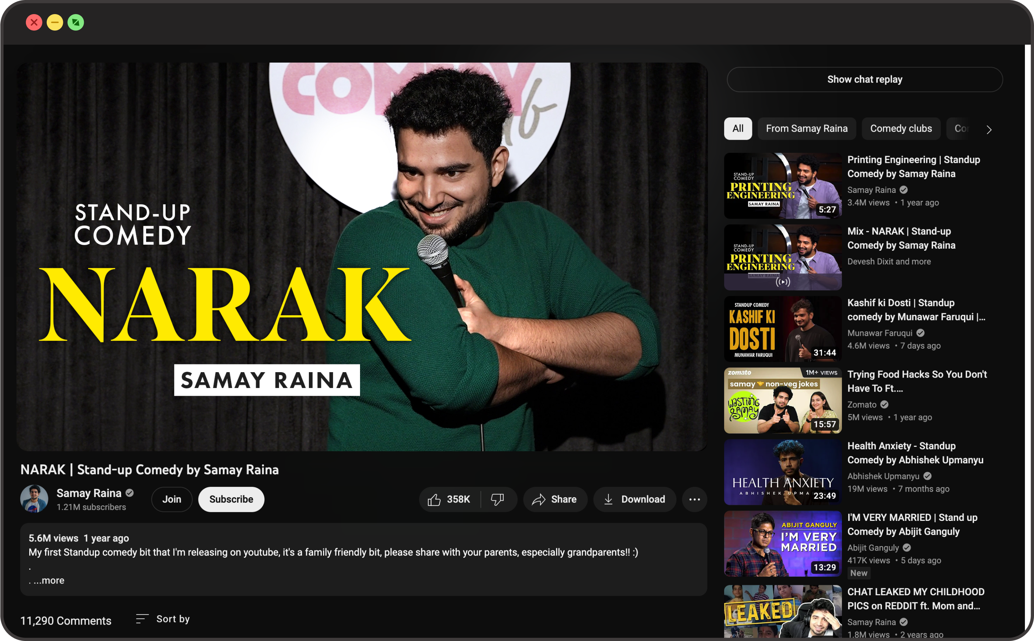This screenshot has height=641, width=1034.
Task: Open Kashif ki Dosti video title
Action: (x=916, y=310)
